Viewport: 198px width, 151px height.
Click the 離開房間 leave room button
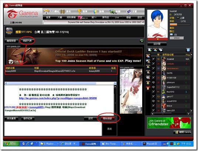(x=11, y=41)
